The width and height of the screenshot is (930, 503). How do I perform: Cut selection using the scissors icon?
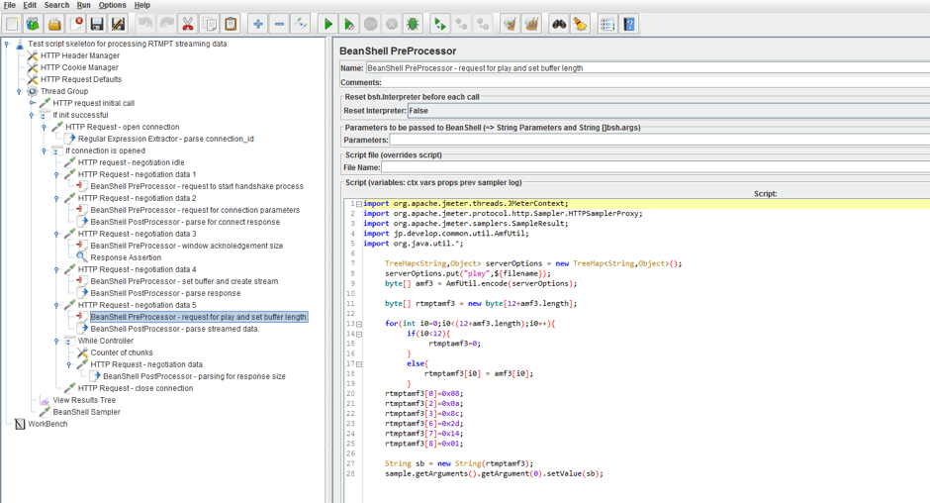point(187,25)
